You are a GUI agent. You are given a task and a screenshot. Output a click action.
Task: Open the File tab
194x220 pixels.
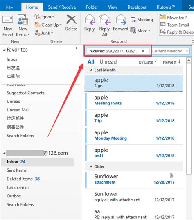(9, 7)
